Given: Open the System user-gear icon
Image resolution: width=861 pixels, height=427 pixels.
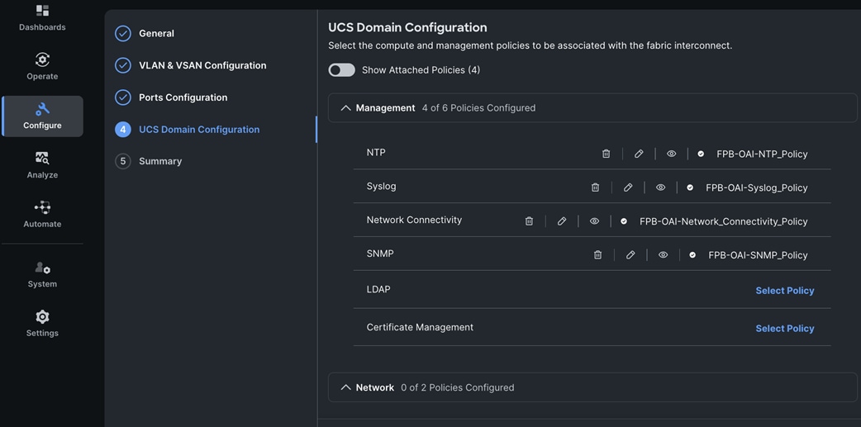Looking at the screenshot, I should [x=42, y=268].
